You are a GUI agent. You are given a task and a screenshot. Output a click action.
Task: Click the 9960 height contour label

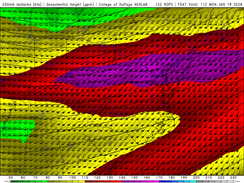coord(82,58)
